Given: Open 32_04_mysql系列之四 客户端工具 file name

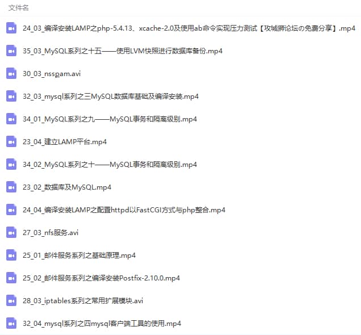Looking at the screenshot, I should click(x=102, y=324).
